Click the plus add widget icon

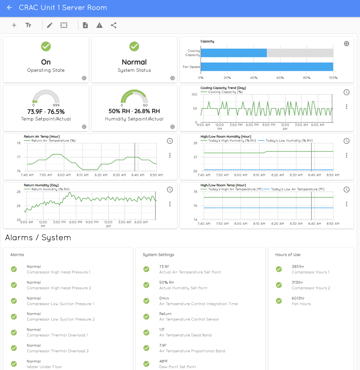click(x=14, y=25)
